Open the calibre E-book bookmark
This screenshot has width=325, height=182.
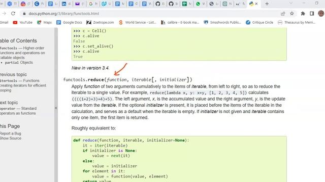tap(180, 22)
